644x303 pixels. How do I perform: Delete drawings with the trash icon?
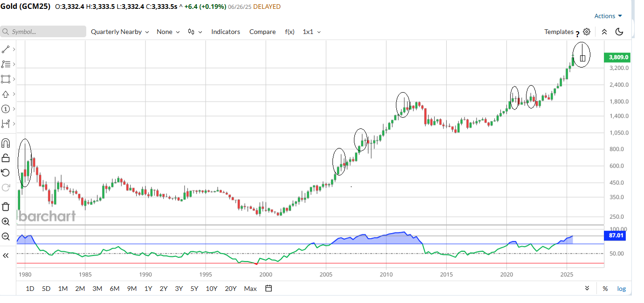tap(6, 207)
